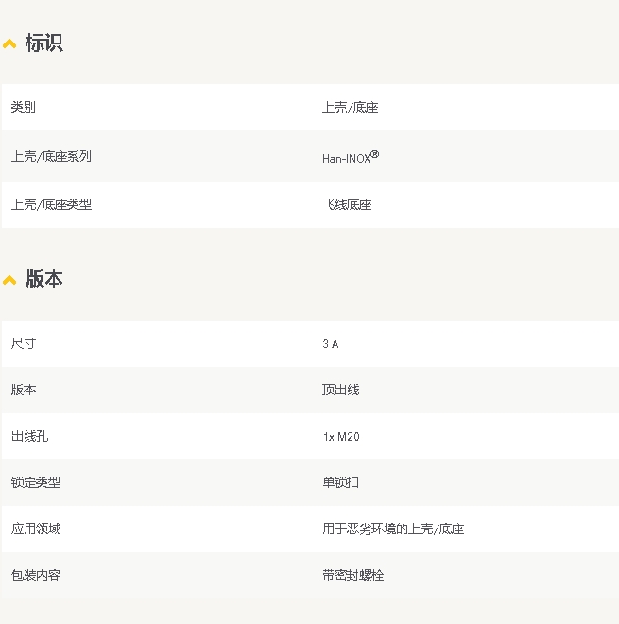This screenshot has width=619, height=624.
Task: Click the 顶出线 version value
Action: pyautogui.click(x=340, y=390)
